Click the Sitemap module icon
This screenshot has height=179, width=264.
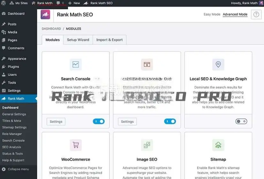(x=218, y=145)
